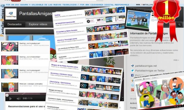The height and width of the screenshot is (110, 184).
Task: Visit the pantallasamigas.net link
Action: 146,66
